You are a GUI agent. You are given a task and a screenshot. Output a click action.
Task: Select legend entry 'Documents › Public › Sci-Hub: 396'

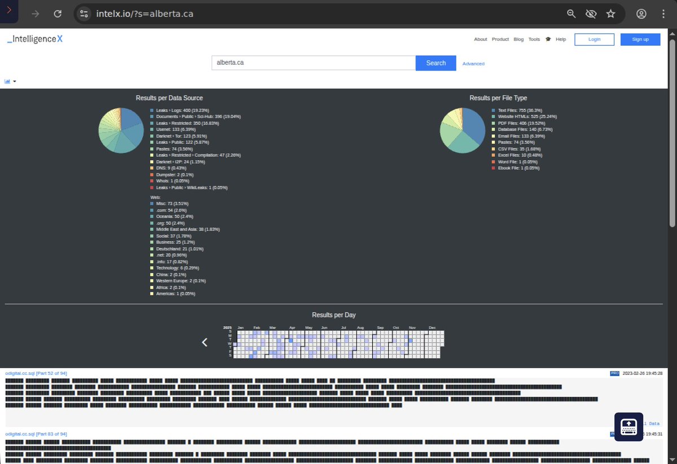(199, 117)
